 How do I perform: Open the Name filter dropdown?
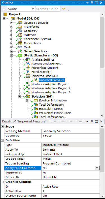pos(33,9)
